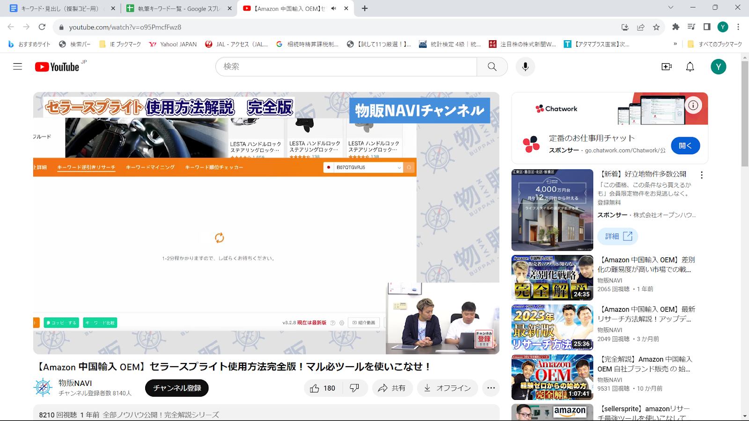Click the share page icon in address bar

click(641, 27)
